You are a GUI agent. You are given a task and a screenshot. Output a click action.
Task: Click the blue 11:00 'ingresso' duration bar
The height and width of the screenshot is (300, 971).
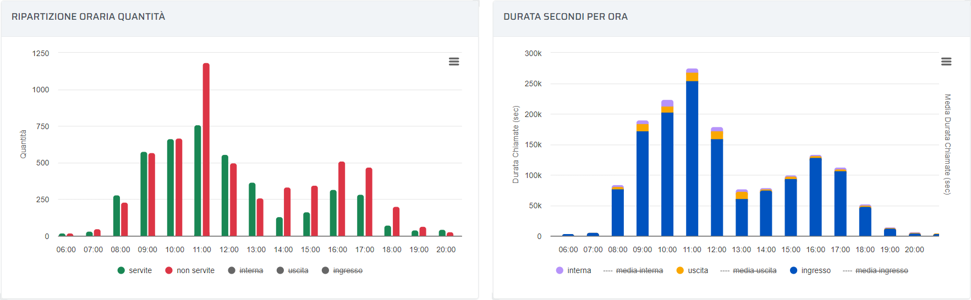692,159
